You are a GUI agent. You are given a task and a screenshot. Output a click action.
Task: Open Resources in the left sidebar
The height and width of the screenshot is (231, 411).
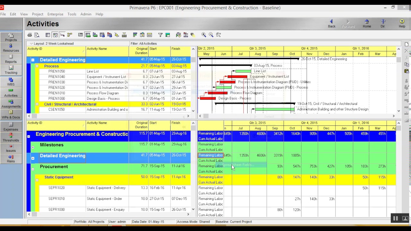[11, 48]
